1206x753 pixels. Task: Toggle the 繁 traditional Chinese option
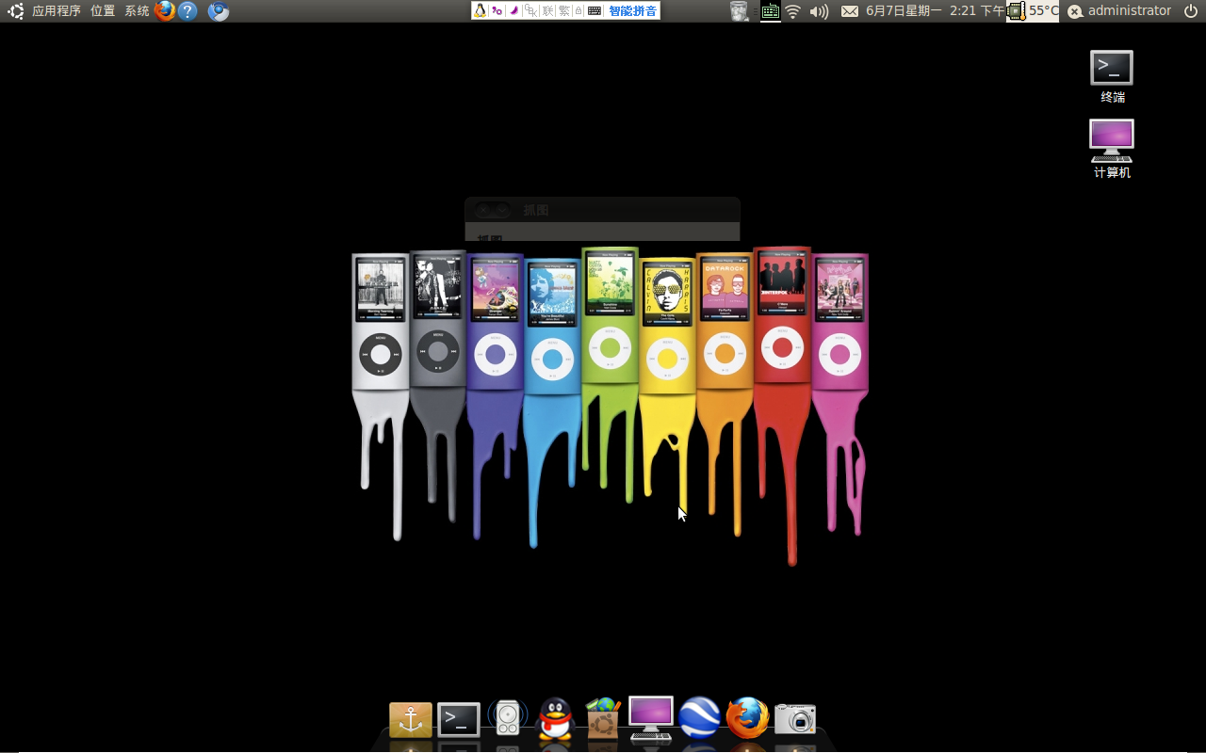click(564, 10)
